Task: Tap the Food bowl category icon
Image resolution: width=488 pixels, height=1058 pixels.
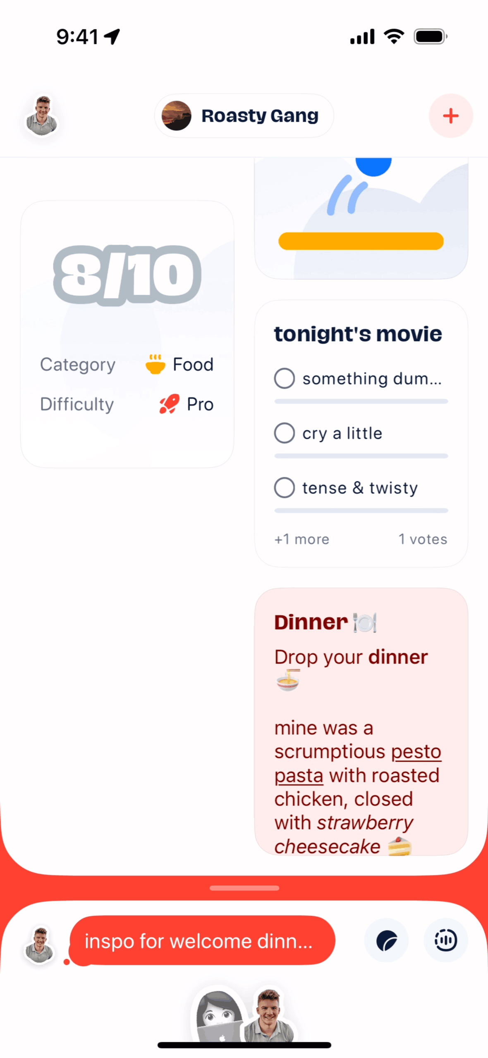Action: pyautogui.click(x=155, y=364)
